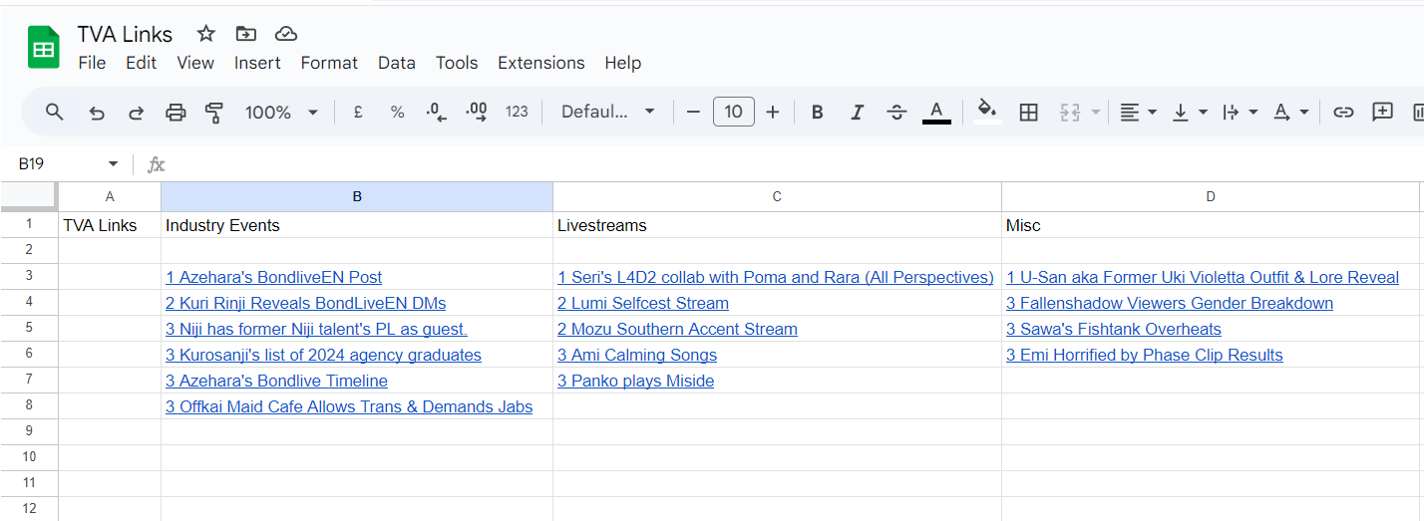Screen dimensions: 1424x521
Task: Click the select-all corner box
Action: point(29,197)
